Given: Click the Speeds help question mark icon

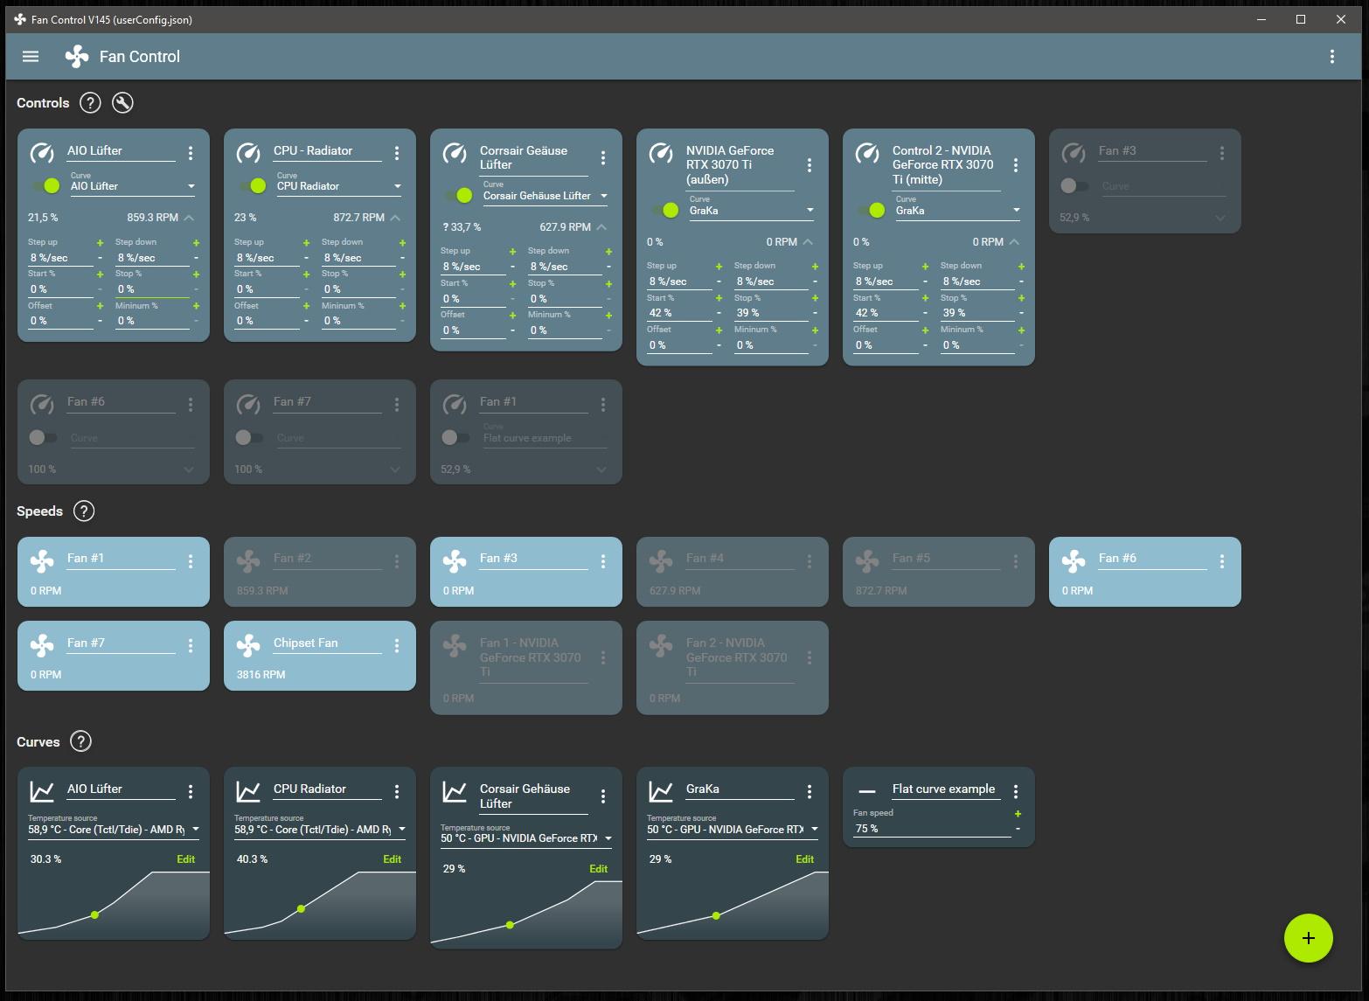Looking at the screenshot, I should [x=83, y=511].
